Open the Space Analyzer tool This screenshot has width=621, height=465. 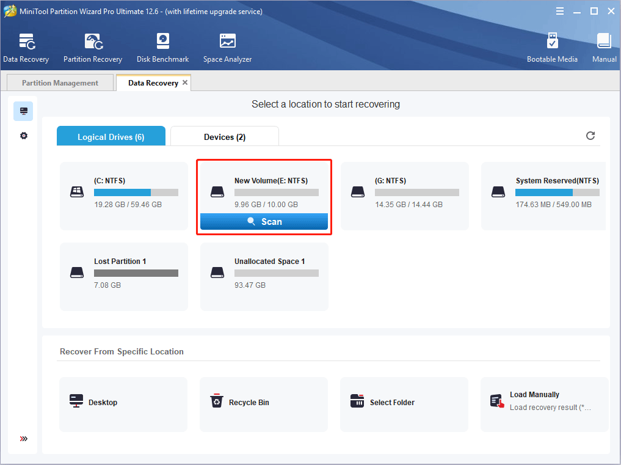pyautogui.click(x=227, y=48)
